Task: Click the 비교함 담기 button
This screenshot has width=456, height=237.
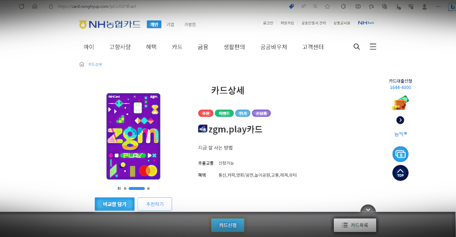Action: (x=114, y=204)
